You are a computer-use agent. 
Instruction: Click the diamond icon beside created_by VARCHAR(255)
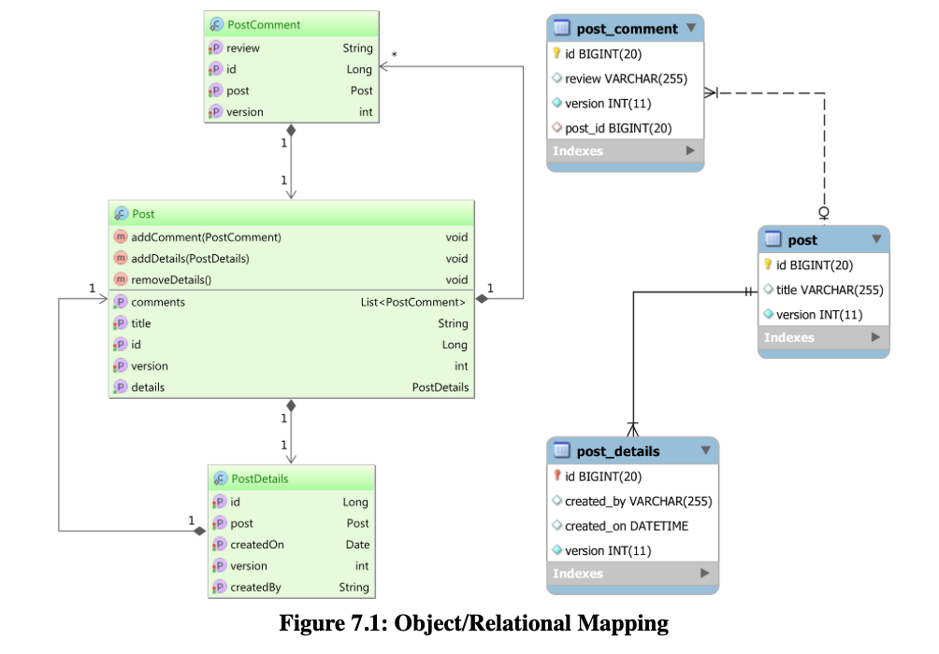coord(556,501)
